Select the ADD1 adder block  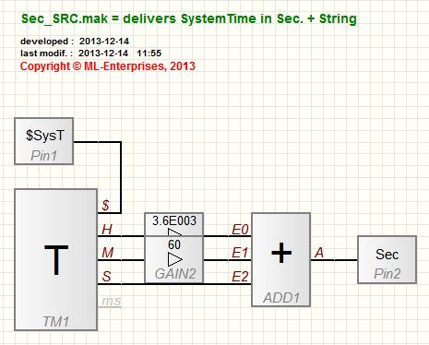coord(280,260)
